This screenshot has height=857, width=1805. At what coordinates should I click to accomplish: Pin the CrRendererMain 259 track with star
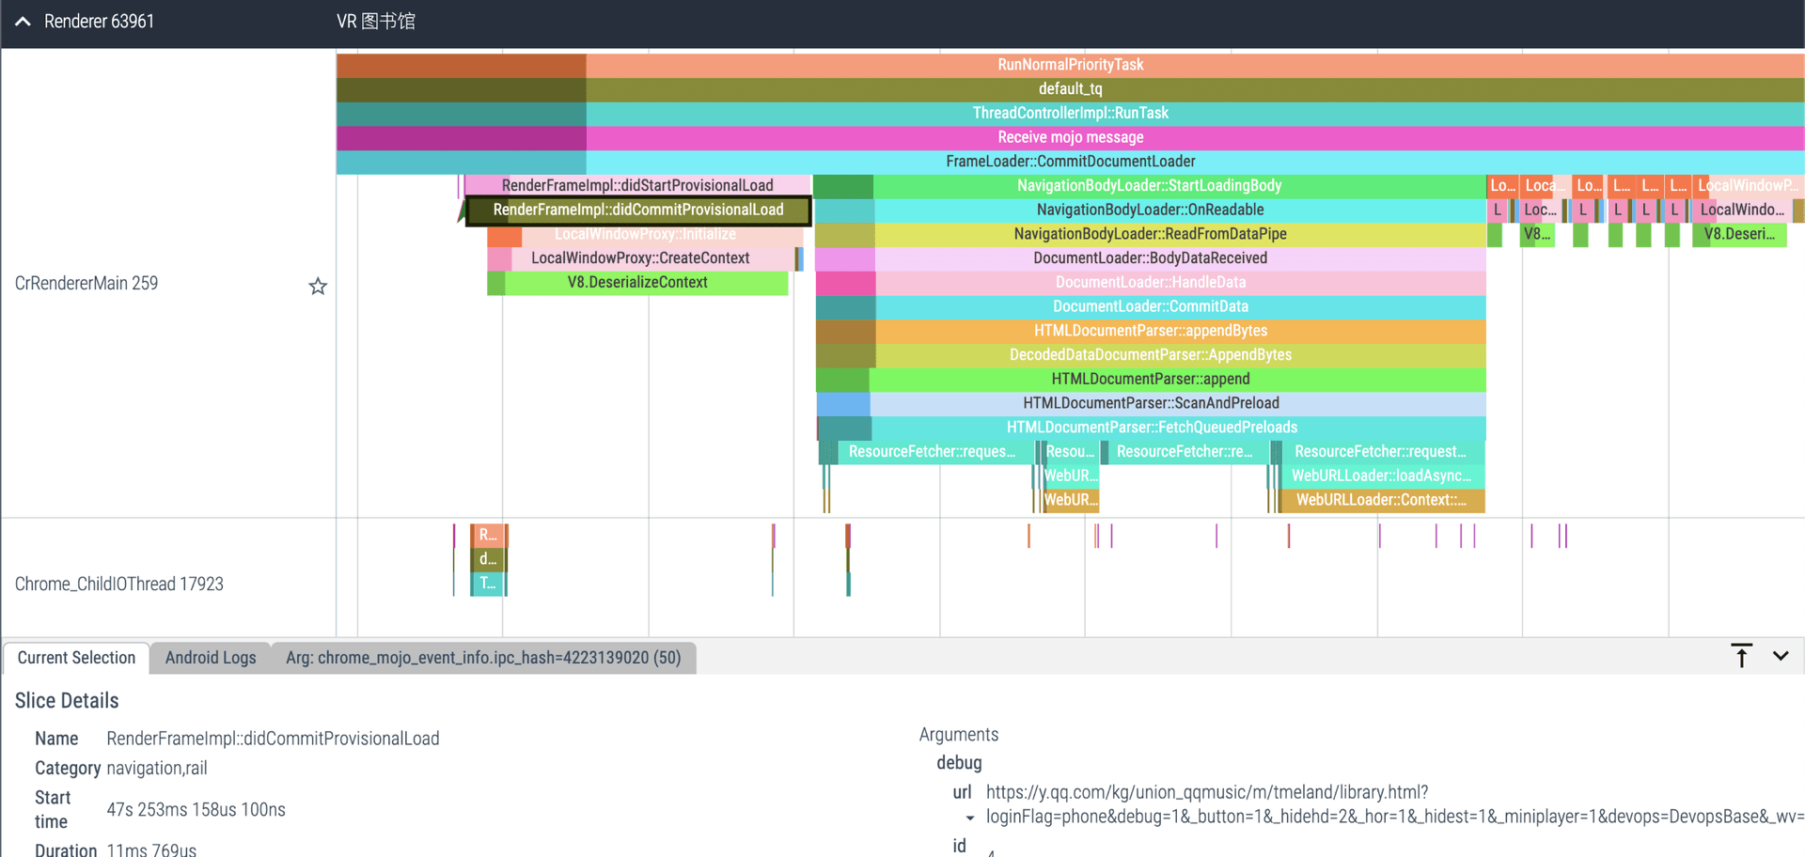318,286
